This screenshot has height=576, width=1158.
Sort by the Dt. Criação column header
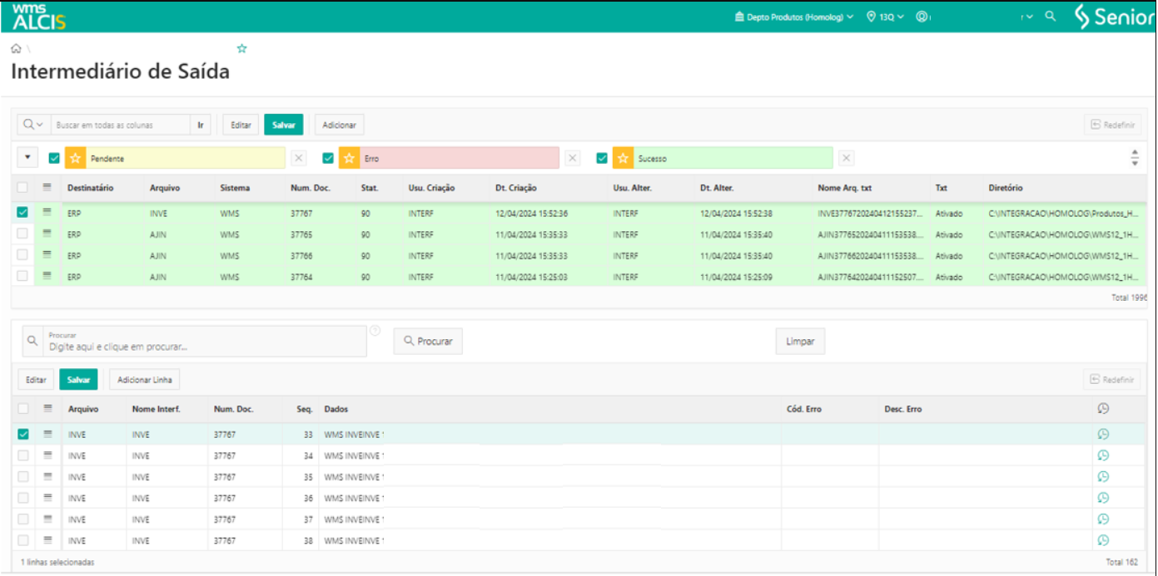click(x=516, y=188)
